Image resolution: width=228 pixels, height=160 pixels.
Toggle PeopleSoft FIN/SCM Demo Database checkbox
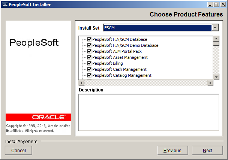coord(89,45)
